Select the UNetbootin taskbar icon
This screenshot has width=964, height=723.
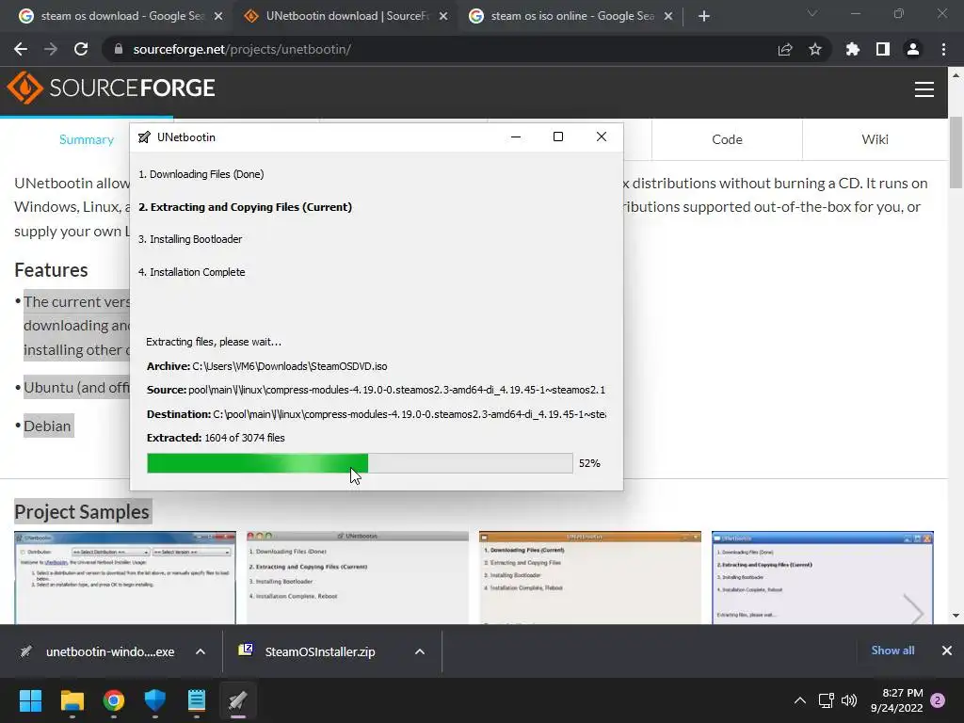(238, 700)
